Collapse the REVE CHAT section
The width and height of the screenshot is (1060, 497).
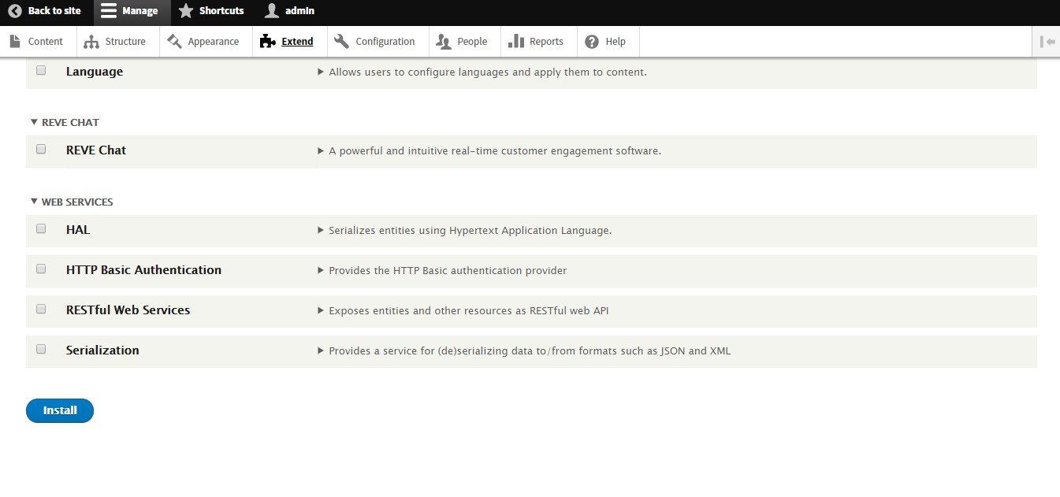34,122
